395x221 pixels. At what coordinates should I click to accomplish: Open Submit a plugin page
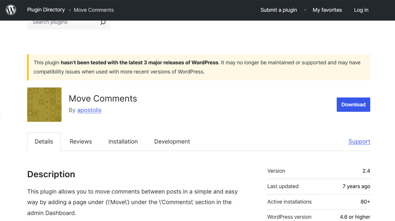[278, 10]
